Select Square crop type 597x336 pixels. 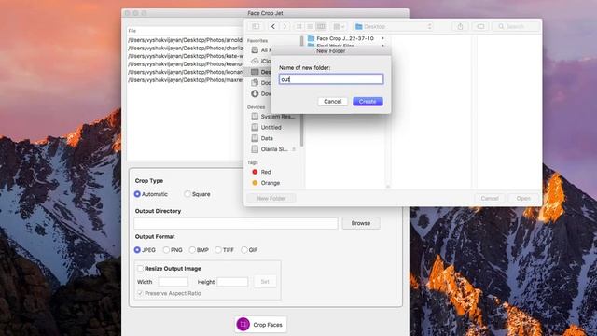tap(187, 194)
